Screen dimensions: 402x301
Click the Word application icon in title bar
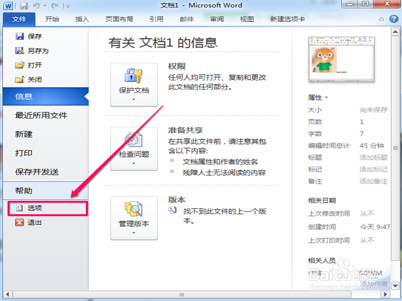click(x=8, y=6)
